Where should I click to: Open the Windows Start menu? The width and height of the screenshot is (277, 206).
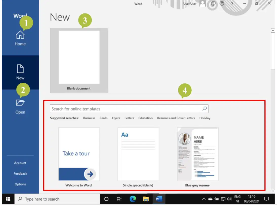(x=8, y=199)
